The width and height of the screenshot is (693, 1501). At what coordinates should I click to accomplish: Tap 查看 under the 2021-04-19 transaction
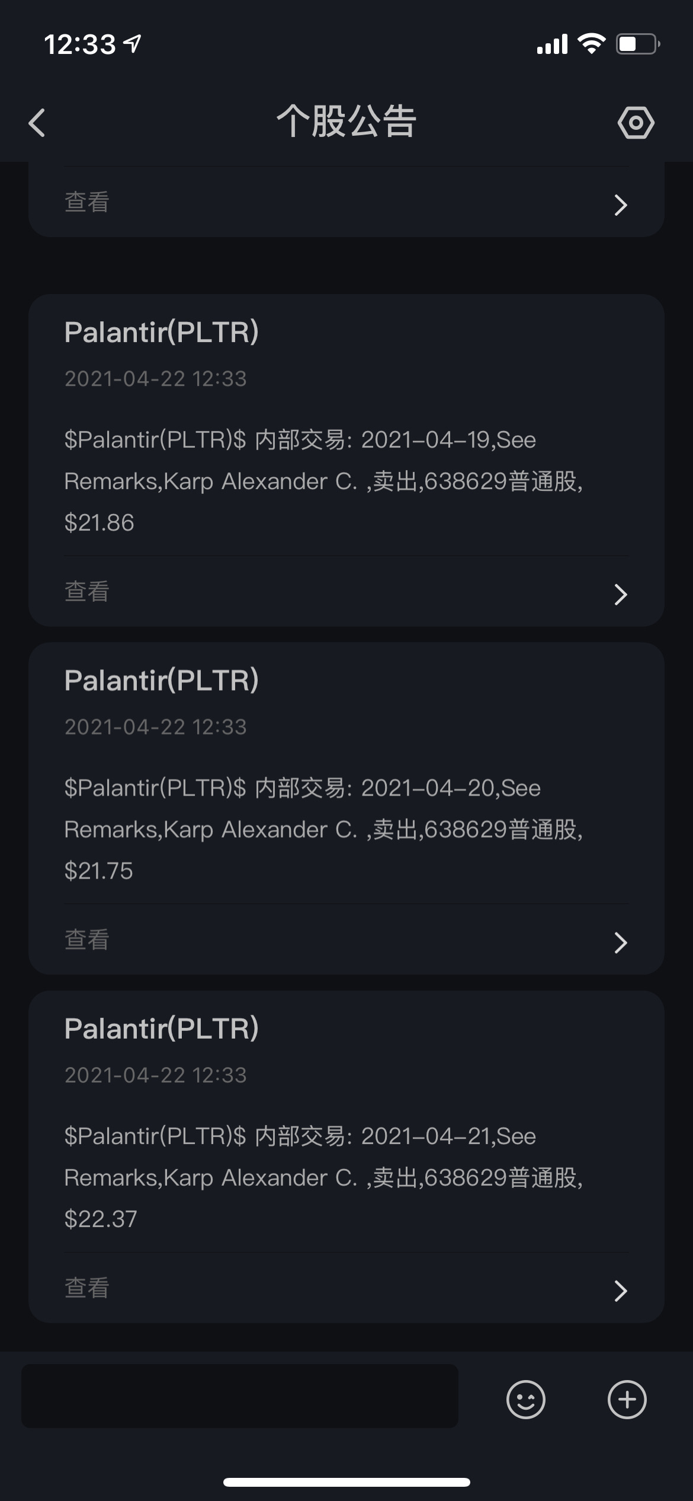[x=86, y=592]
